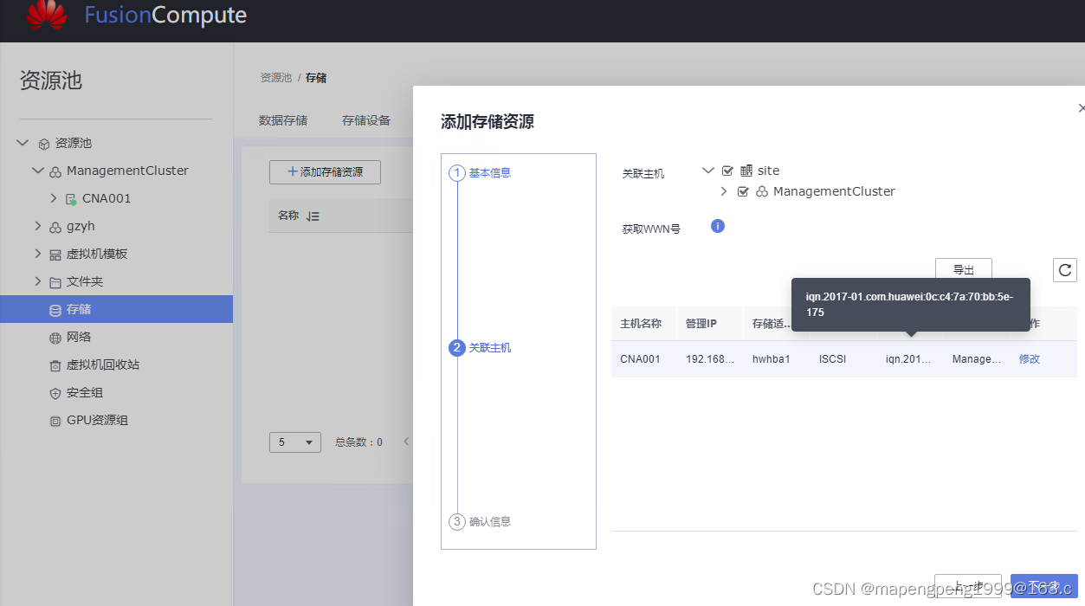Click the blue info icon beside 获取WWN号

coord(717,226)
